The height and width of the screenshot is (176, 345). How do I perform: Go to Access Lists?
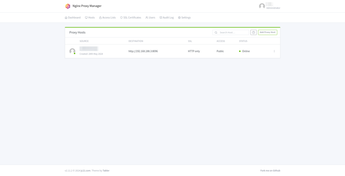(107, 18)
